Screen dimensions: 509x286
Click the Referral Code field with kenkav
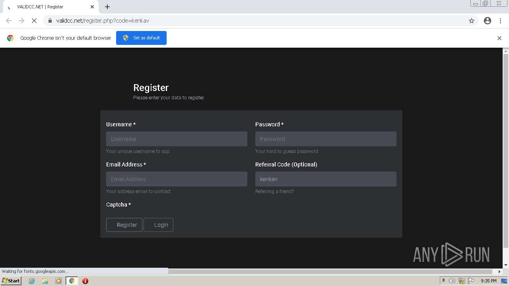[x=326, y=179]
